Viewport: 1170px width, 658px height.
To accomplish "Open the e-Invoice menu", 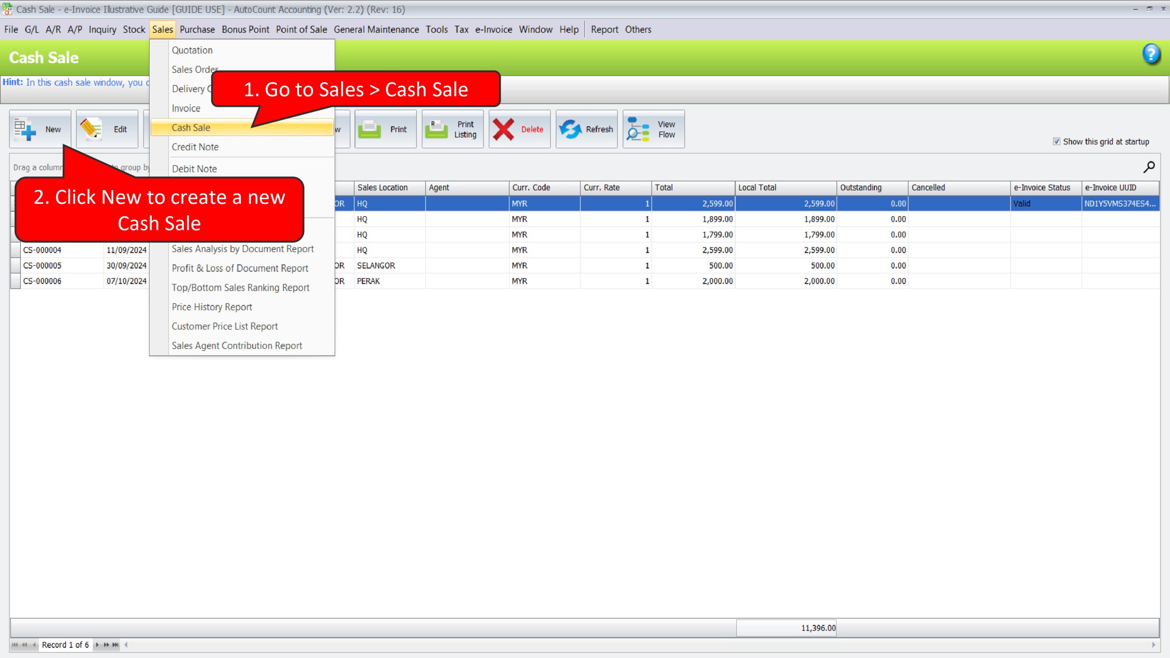I will (494, 29).
